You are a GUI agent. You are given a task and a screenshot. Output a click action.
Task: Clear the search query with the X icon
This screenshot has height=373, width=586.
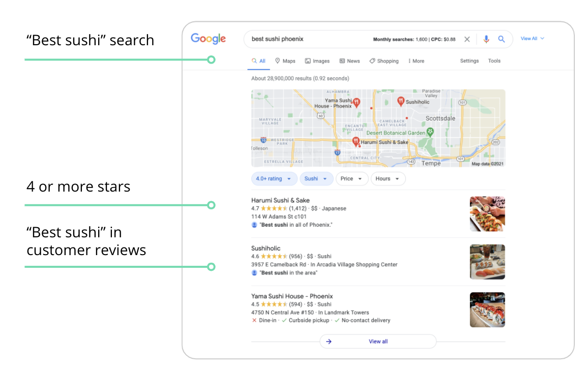467,39
